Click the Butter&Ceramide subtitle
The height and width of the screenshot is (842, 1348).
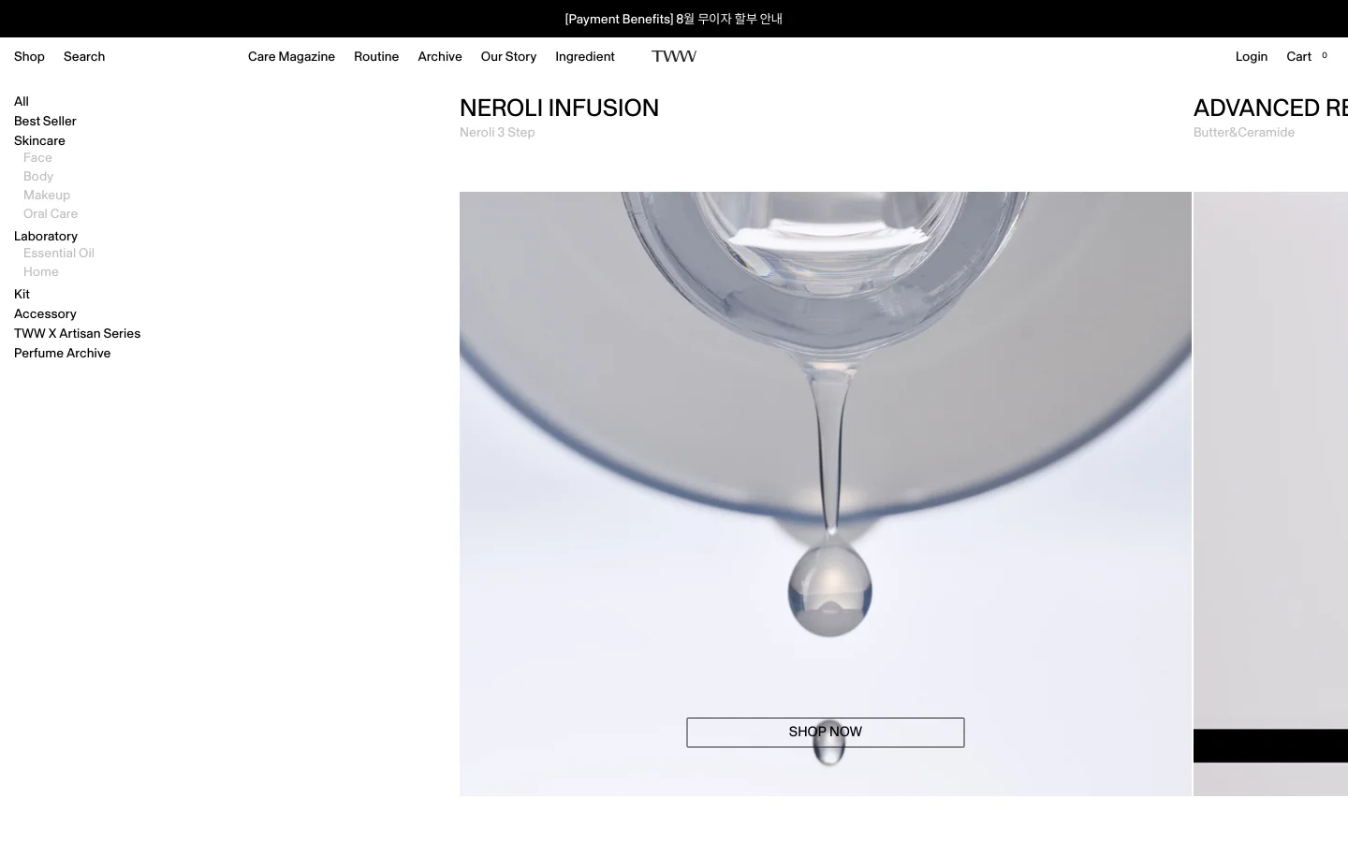pyautogui.click(x=1244, y=133)
